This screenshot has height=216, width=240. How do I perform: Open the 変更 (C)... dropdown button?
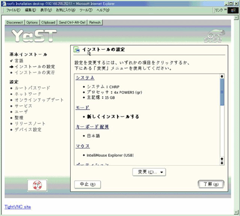pyautogui.click(x=149, y=172)
